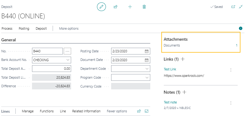Image resolution: width=246 pixels, height=116 pixels.
Task: Expand Lines section with the maximize icon
Action: (x=147, y=111)
